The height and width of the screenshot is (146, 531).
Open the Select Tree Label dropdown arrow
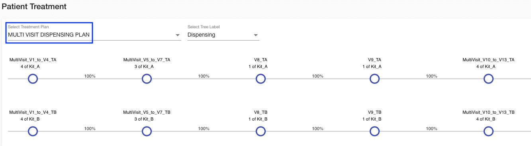coord(256,35)
